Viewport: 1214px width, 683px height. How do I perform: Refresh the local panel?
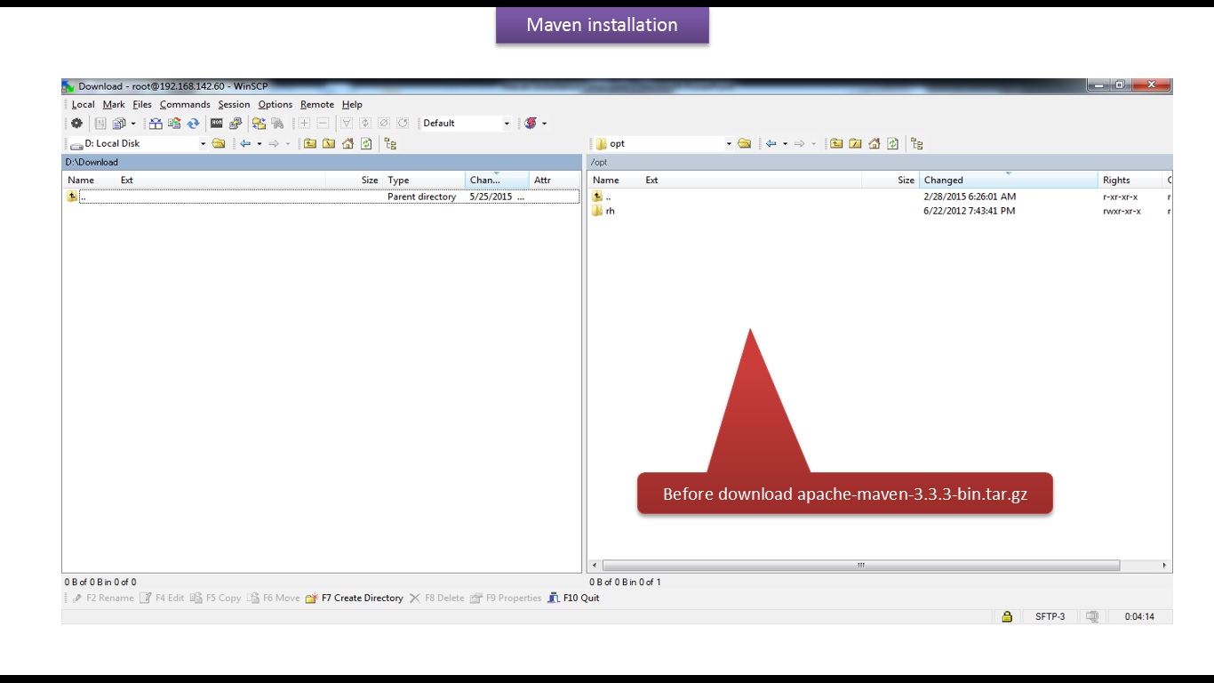pos(366,144)
